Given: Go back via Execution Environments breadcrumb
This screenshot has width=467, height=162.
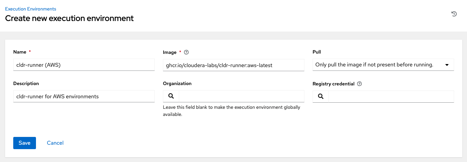Looking at the screenshot, I should [31, 9].
